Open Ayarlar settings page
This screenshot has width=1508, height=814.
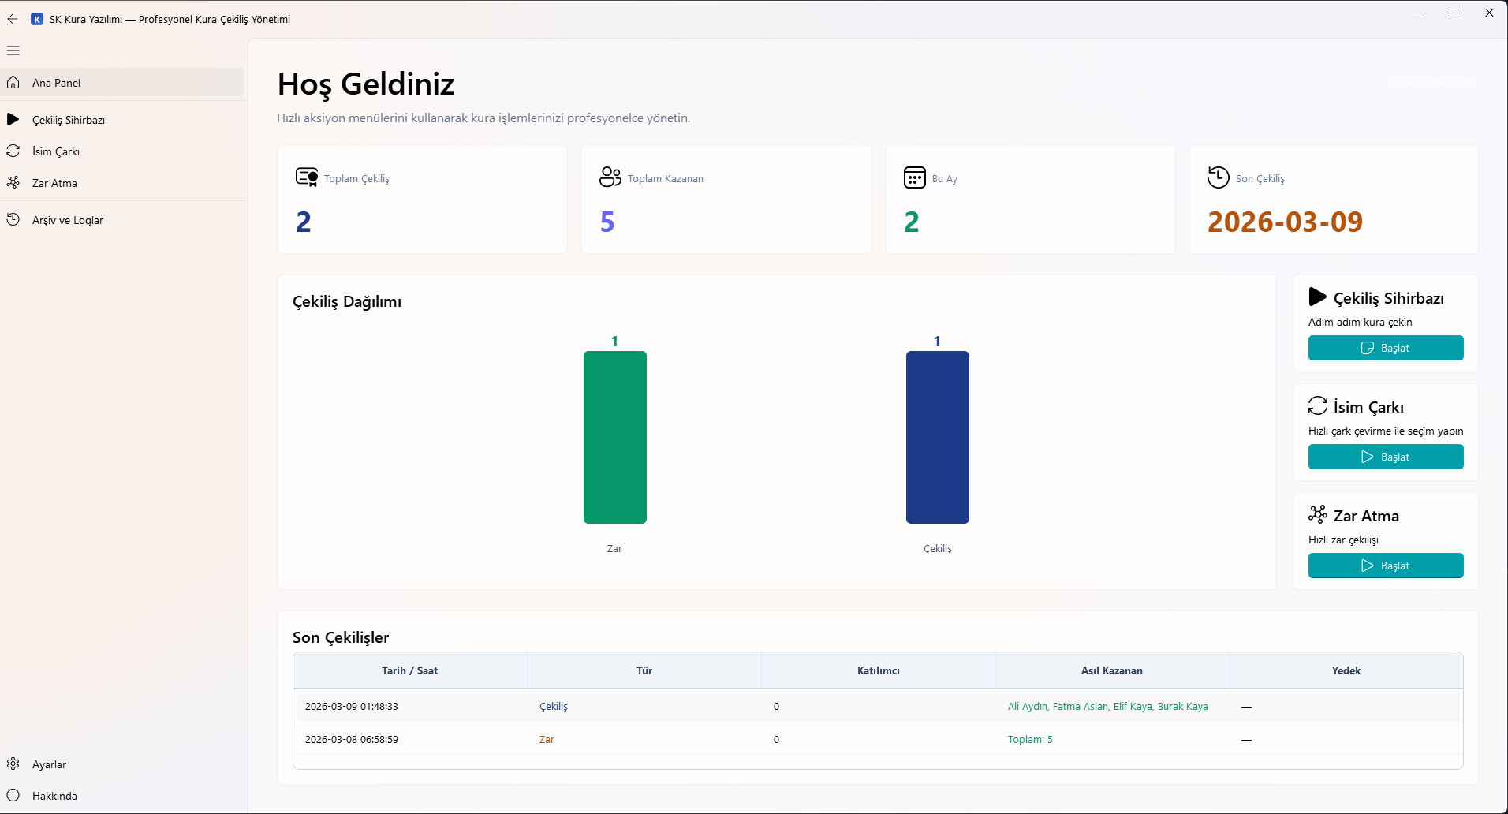click(49, 764)
